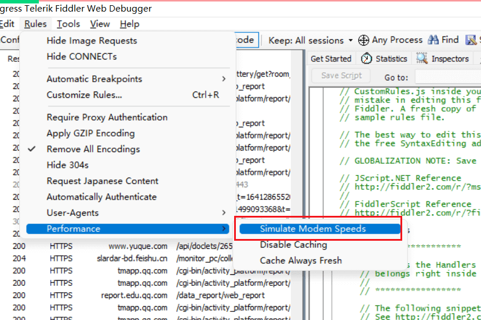Click the Any Process button label

point(397,40)
